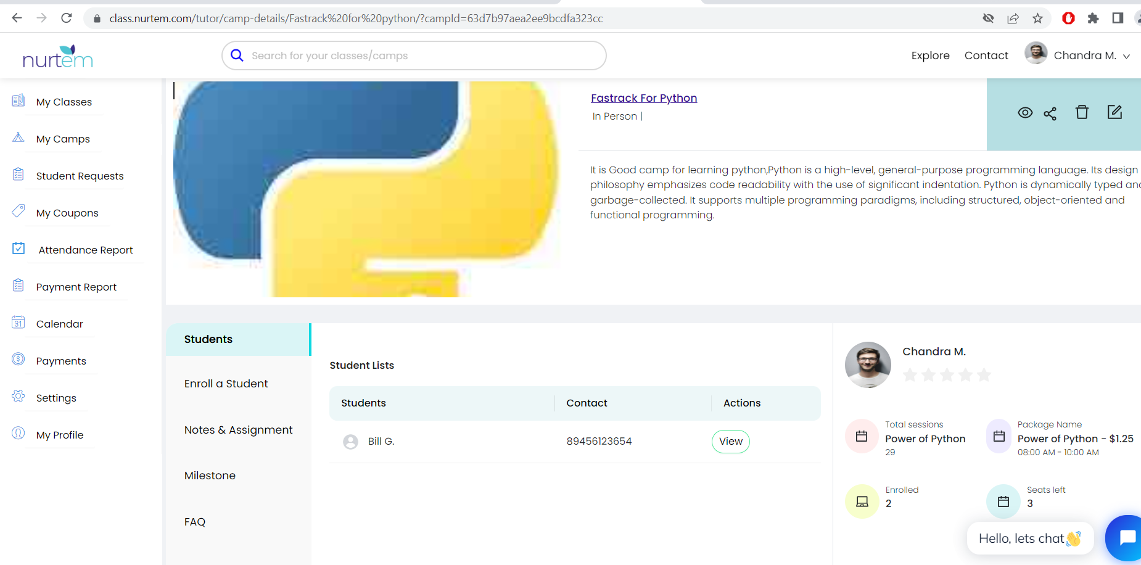Screen dimensions: 1141x565
Task: Open browser extensions puzzle icon
Action: click(x=1093, y=19)
